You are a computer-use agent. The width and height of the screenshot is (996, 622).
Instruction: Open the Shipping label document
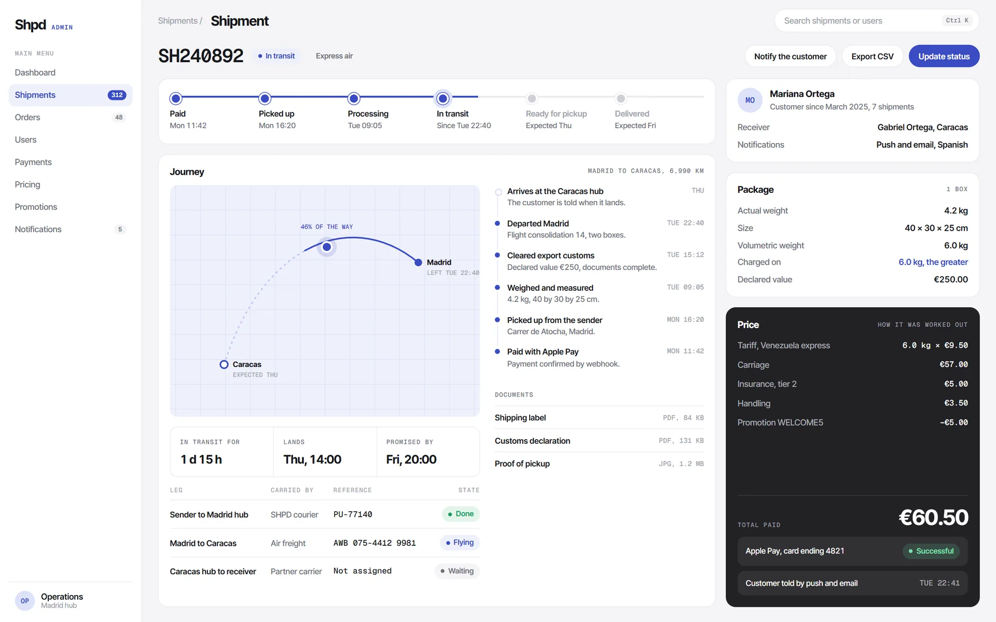[x=599, y=418]
